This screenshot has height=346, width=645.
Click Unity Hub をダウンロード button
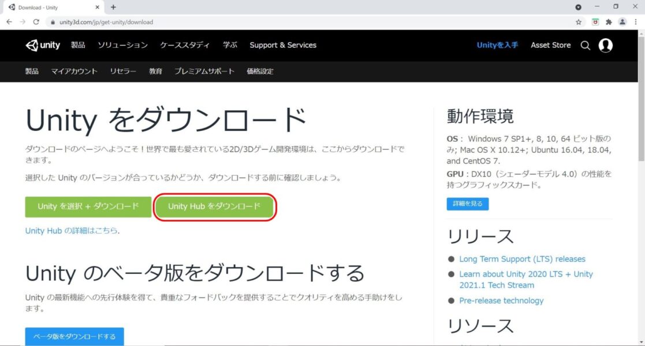coord(214,206)
